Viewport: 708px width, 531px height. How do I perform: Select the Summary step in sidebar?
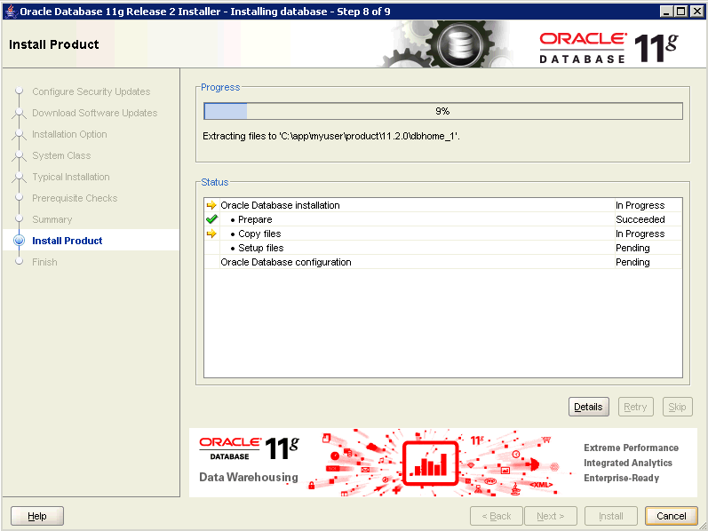coord(52,219)
